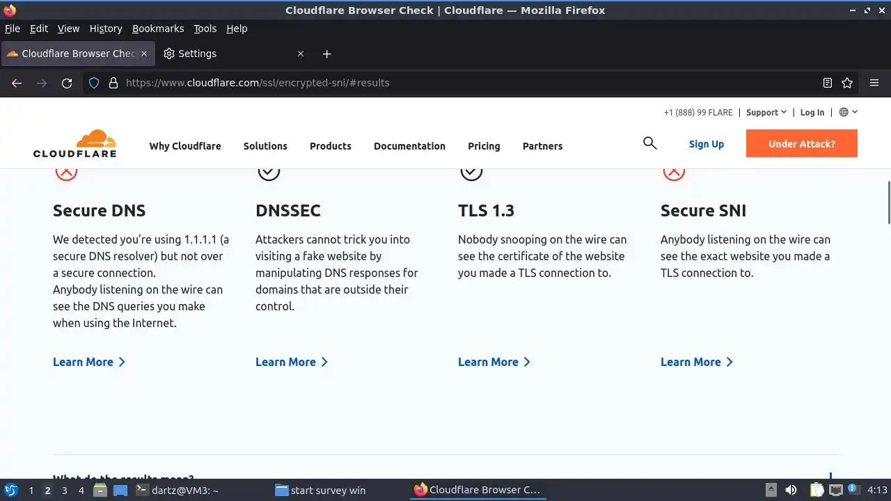This screenshot has width=891, height=501.
Task: Click the back navigation arrow
Action: tap(17, 83)
